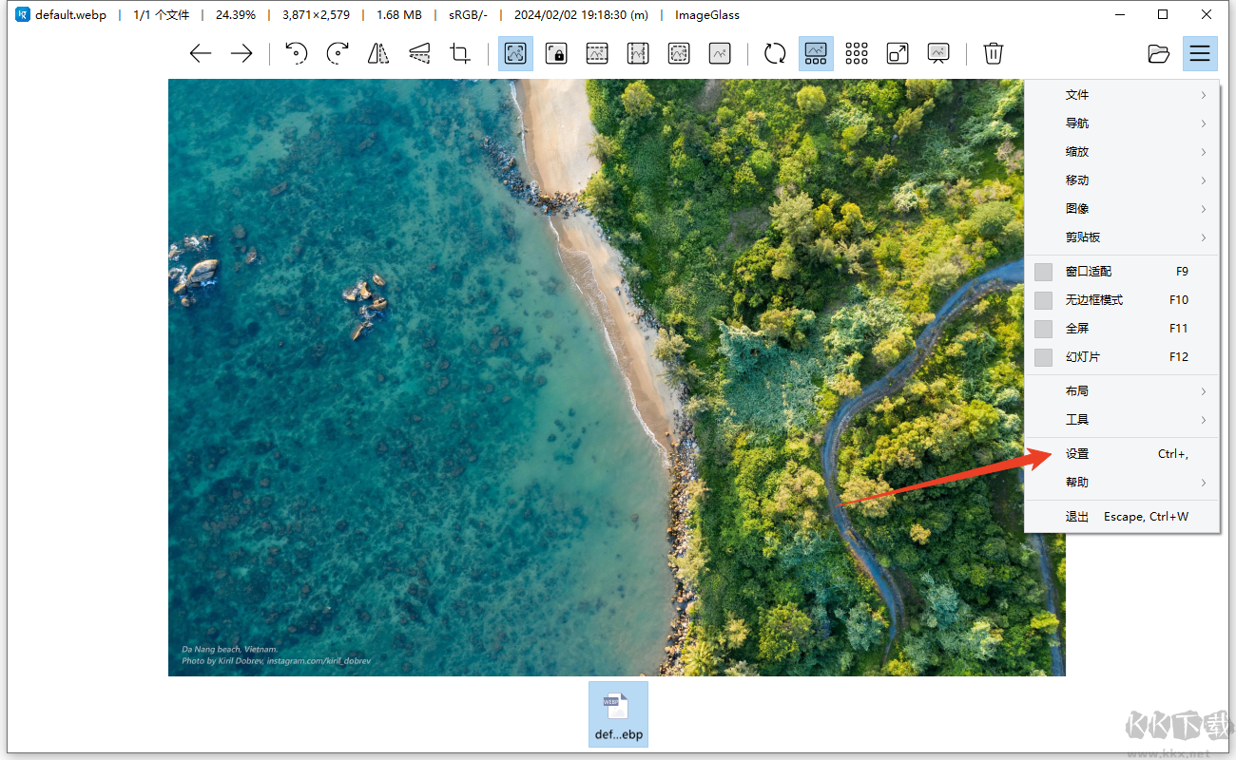Screen dimensions: 1236x760
Task: Expand the 文件 submenu
Action: (x=1122, y=95)
